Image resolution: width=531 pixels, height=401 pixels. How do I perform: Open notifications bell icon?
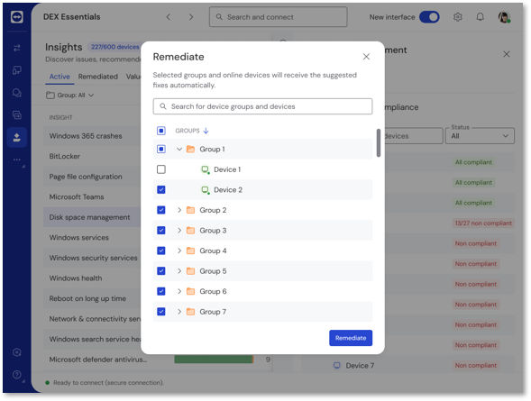click(x=480, y=17)
